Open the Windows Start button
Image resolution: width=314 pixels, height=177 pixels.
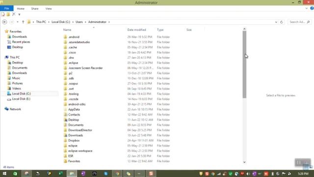coord(4,174)
